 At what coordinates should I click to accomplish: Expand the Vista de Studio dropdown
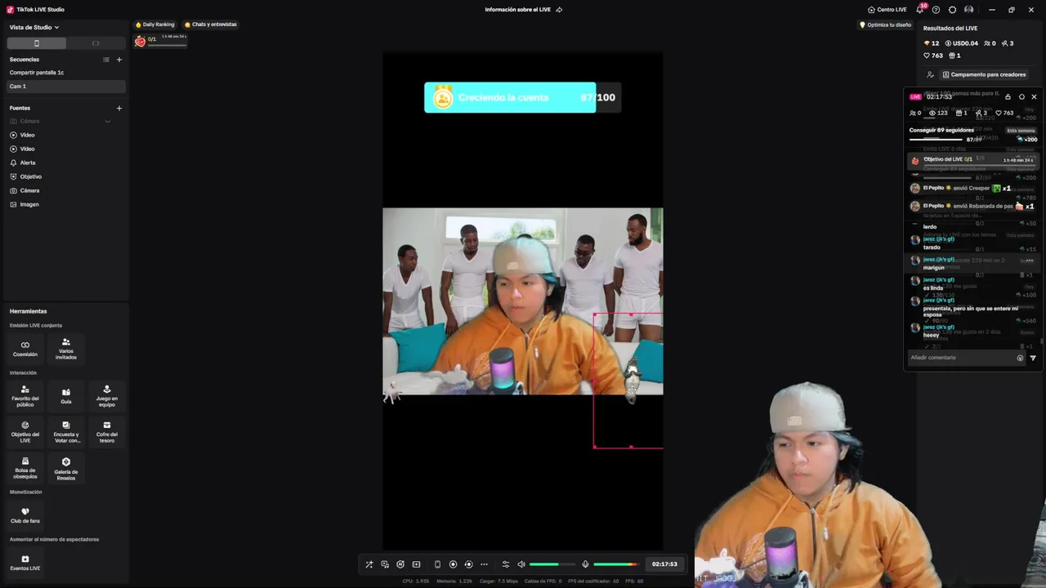click(x=34, y=27)
